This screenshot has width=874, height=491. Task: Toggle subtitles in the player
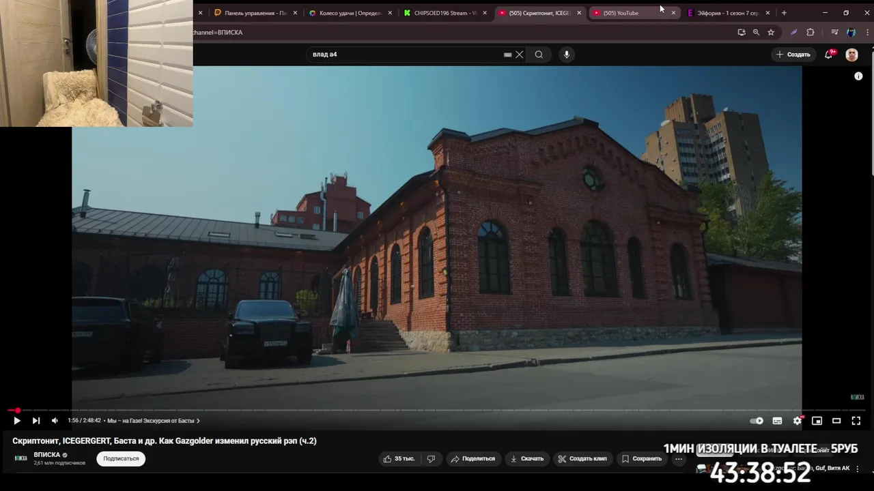pyautogui.click(x=777, y=421)
